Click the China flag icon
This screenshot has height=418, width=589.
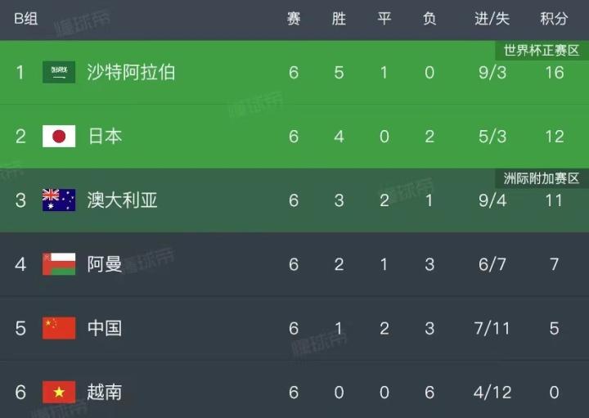click(59, 328)
